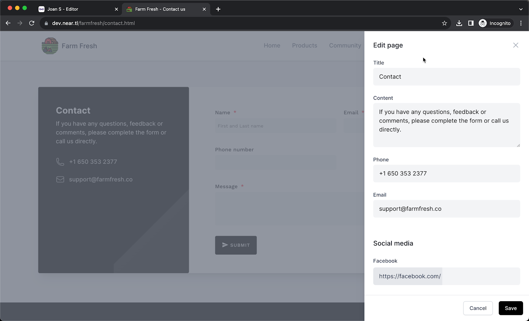Image resolution: width=529 pixels, height=321 pixels.
Task: Reload the page using the refresh icon
Action: (32, 23)
